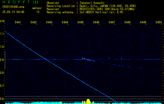
Task: Click the Receiver field label
Action: pos(53,9)
